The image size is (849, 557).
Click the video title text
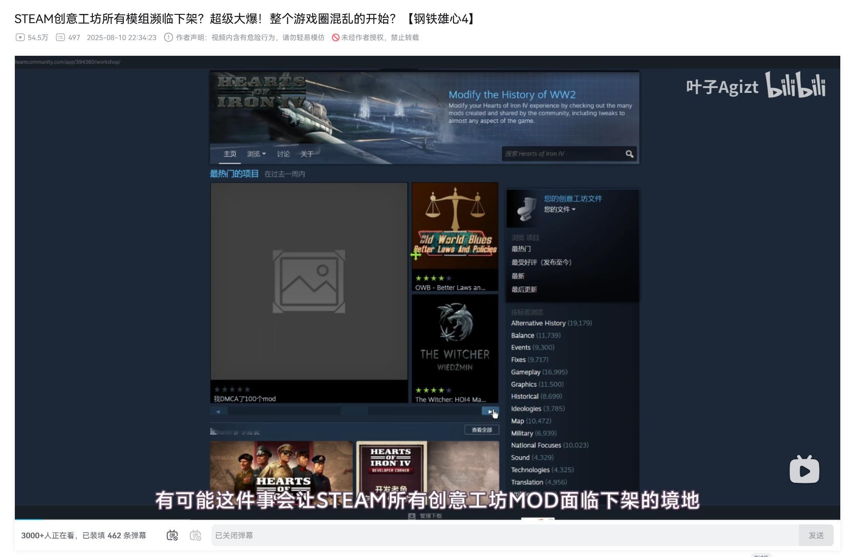tap(245, 19)
